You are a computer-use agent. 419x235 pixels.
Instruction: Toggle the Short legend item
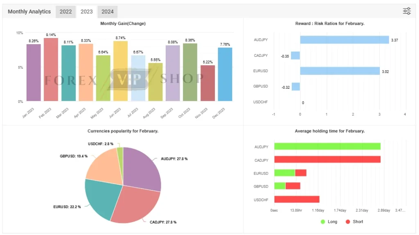[354, 222]
